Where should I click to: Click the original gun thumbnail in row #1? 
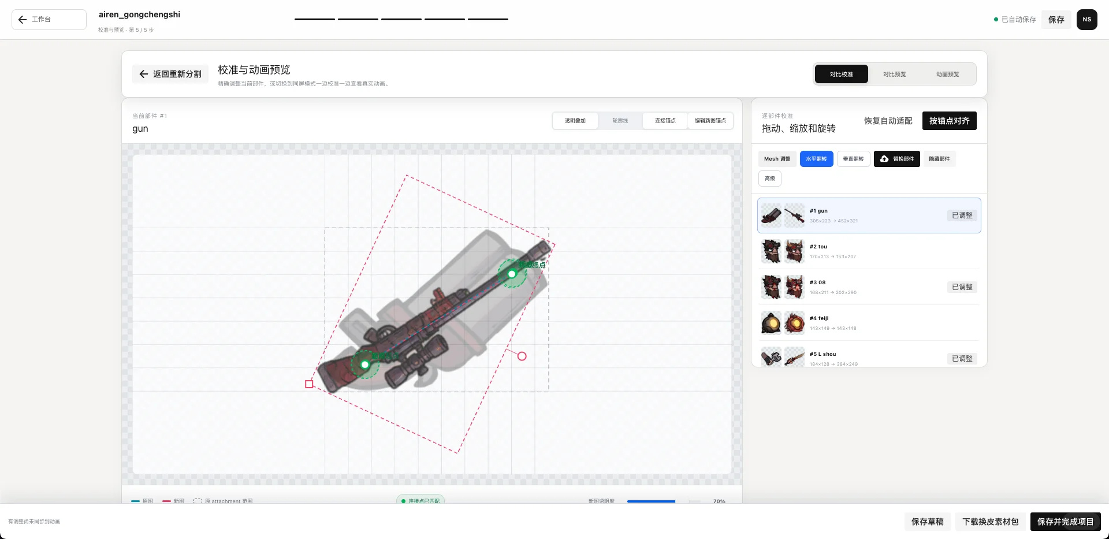pos(771,215)
